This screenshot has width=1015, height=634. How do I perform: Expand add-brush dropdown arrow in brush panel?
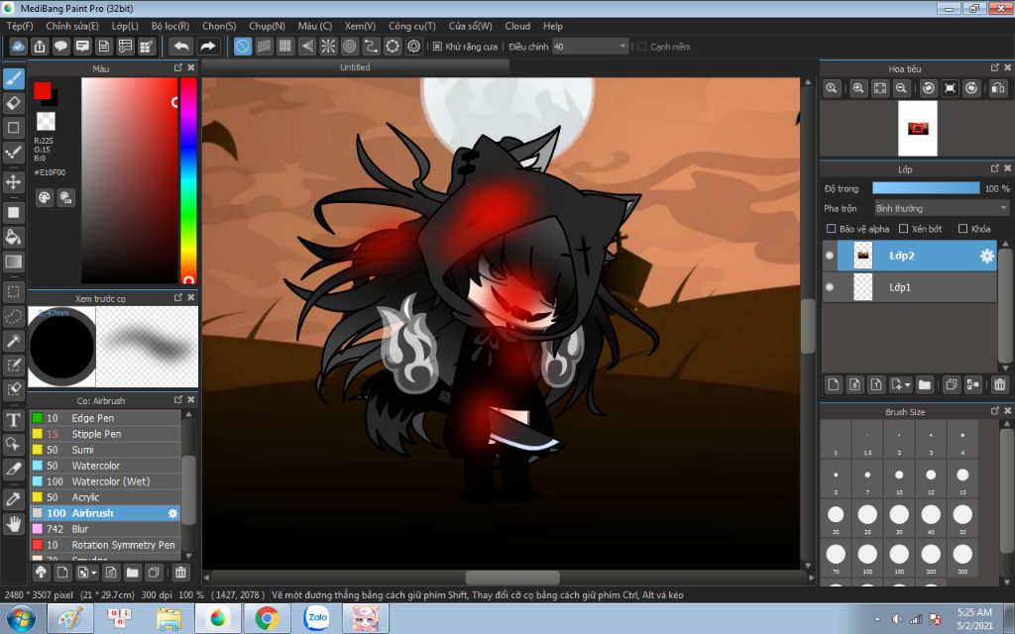pos(94,574)
